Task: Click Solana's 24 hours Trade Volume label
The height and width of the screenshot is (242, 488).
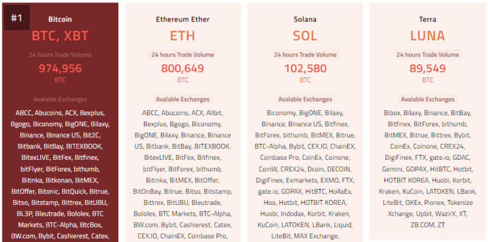Action: point(305,55)
